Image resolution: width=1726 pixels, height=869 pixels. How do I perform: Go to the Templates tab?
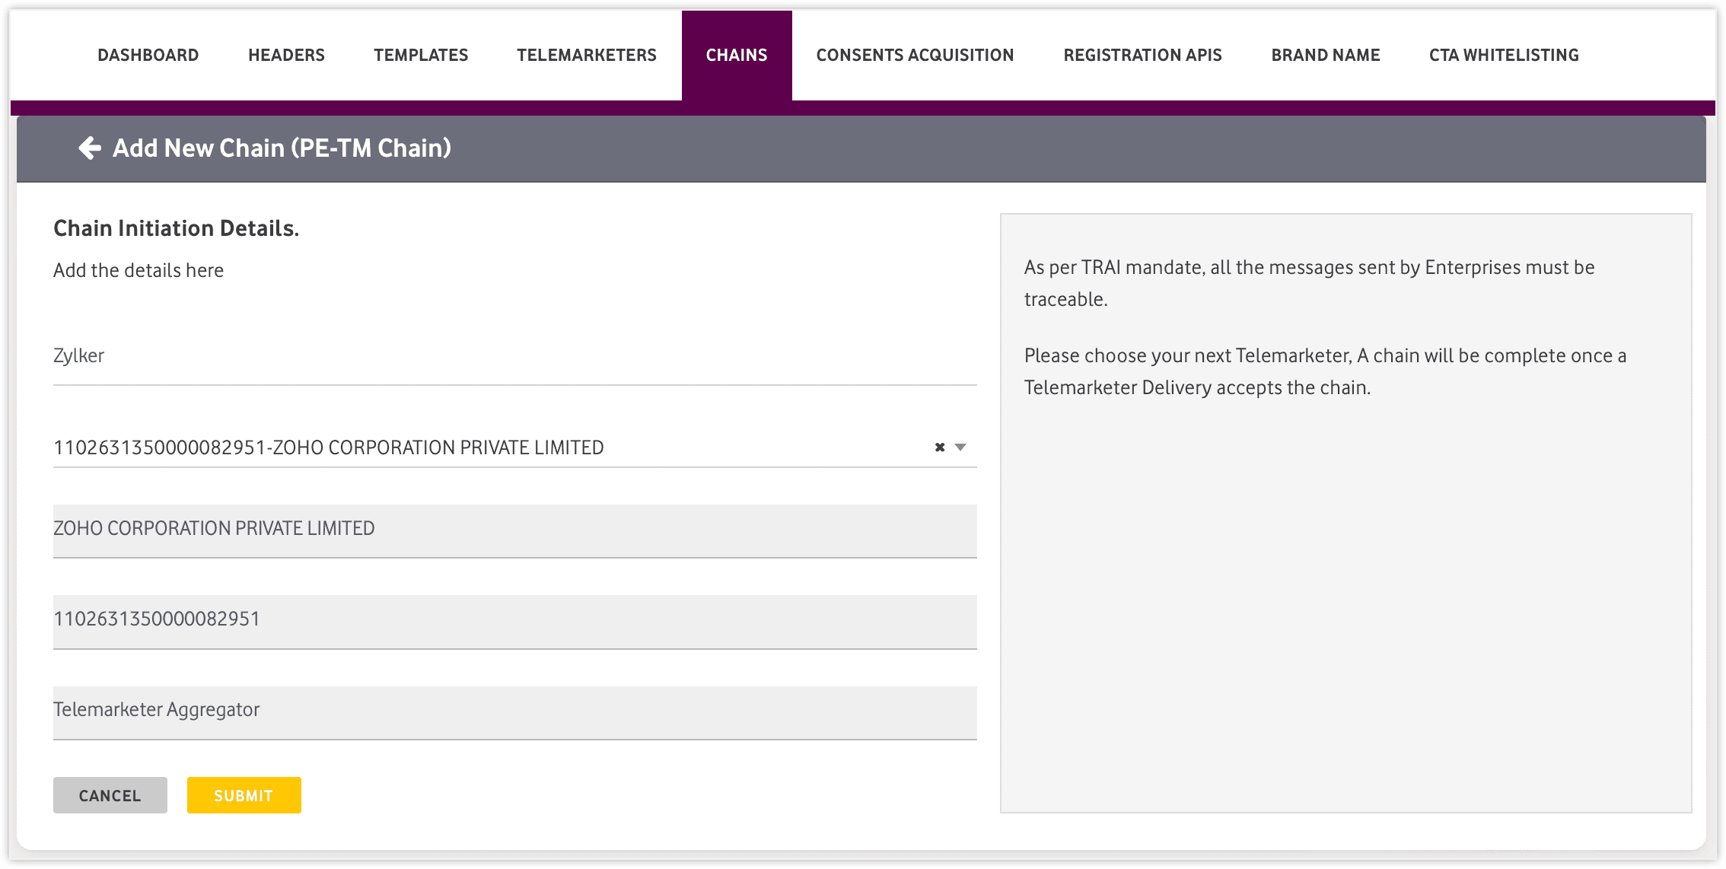coord(421,55)
